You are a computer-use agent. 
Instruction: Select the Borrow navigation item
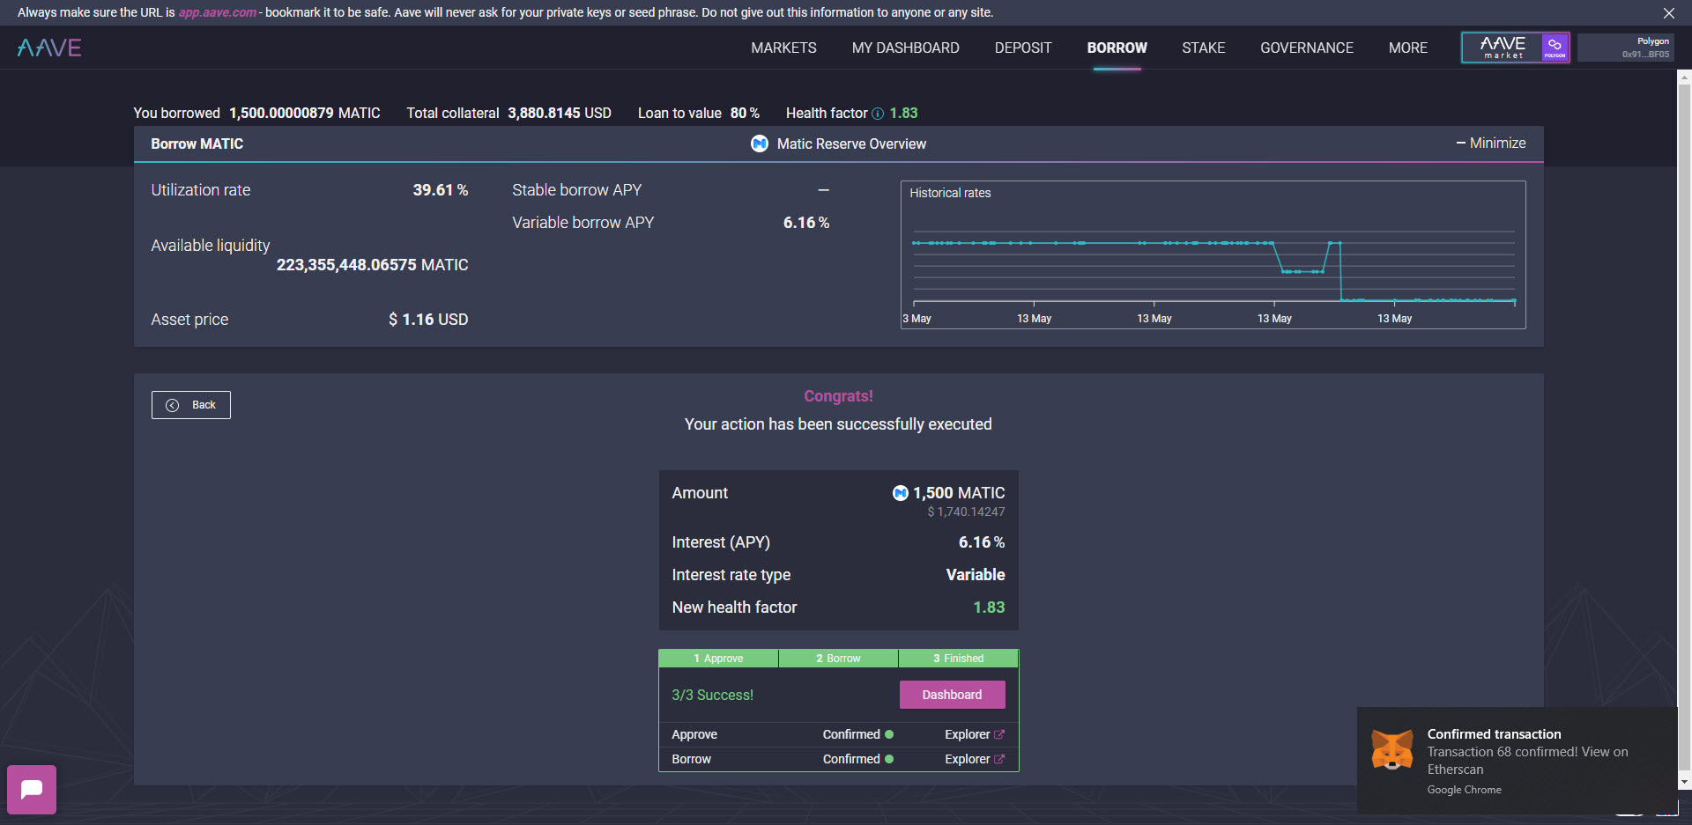(1117, 48)
